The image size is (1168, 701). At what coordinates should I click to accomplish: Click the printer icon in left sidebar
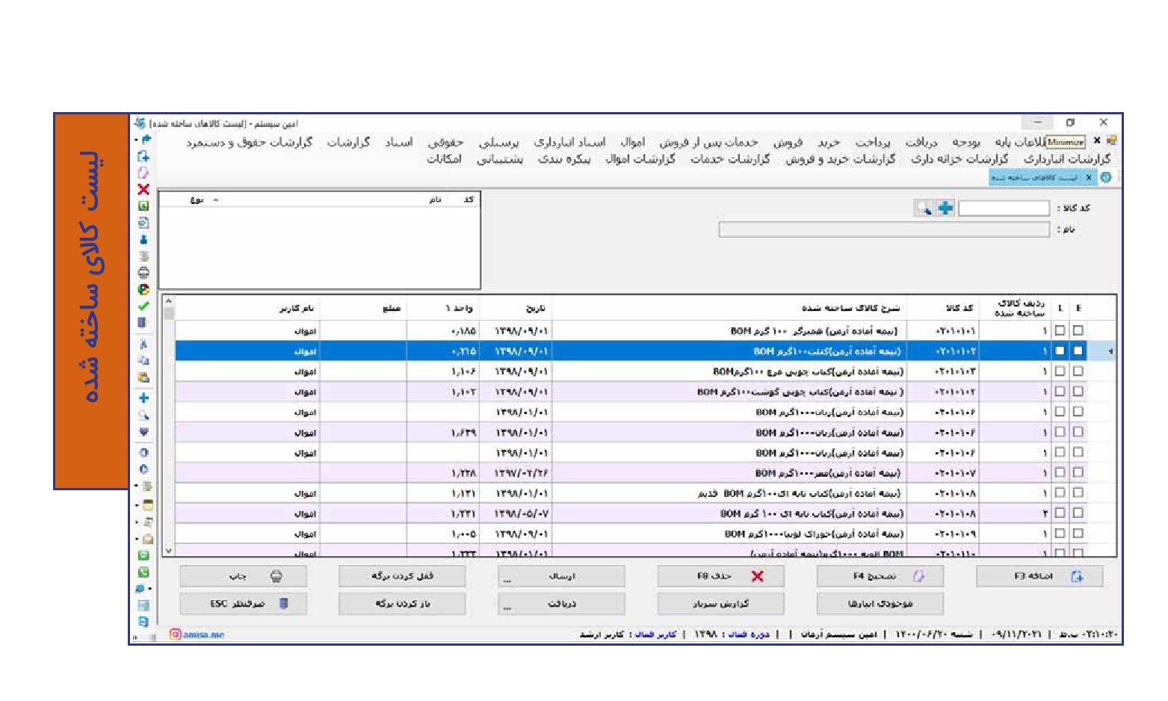pos(143,273)
